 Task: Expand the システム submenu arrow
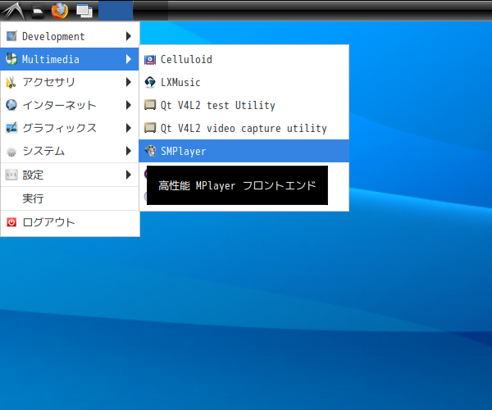129,151
